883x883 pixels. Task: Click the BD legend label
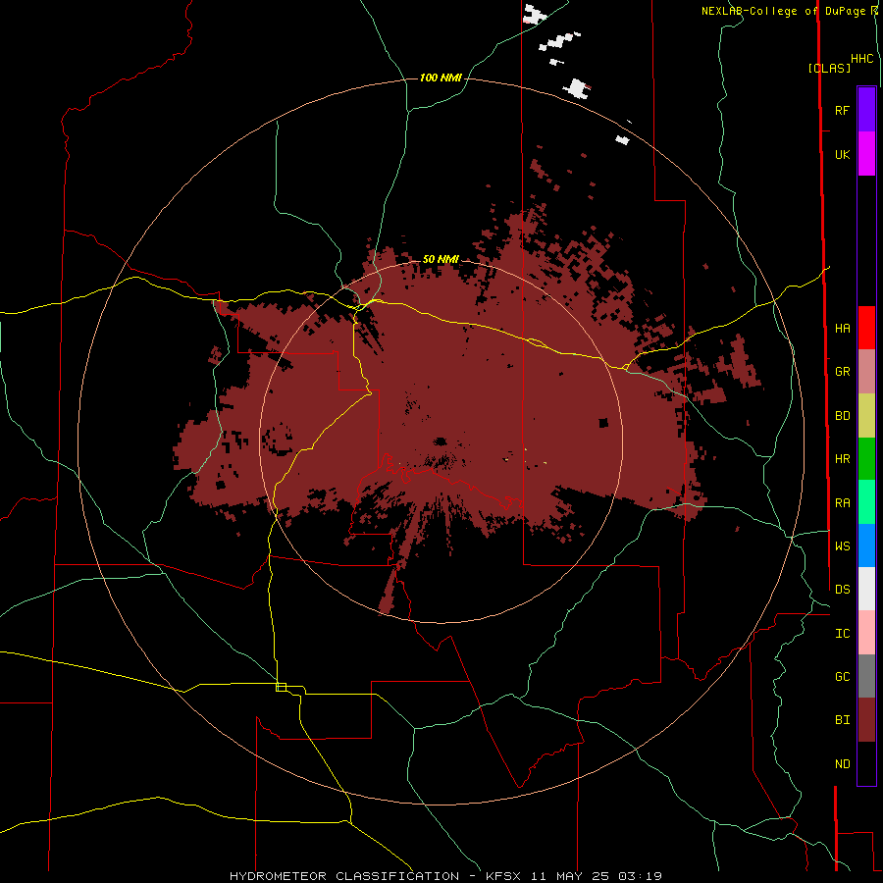[843, 416]
